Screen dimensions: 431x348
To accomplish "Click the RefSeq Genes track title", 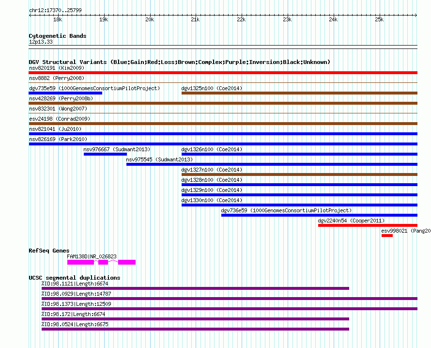I will click(x=49, y=251).
